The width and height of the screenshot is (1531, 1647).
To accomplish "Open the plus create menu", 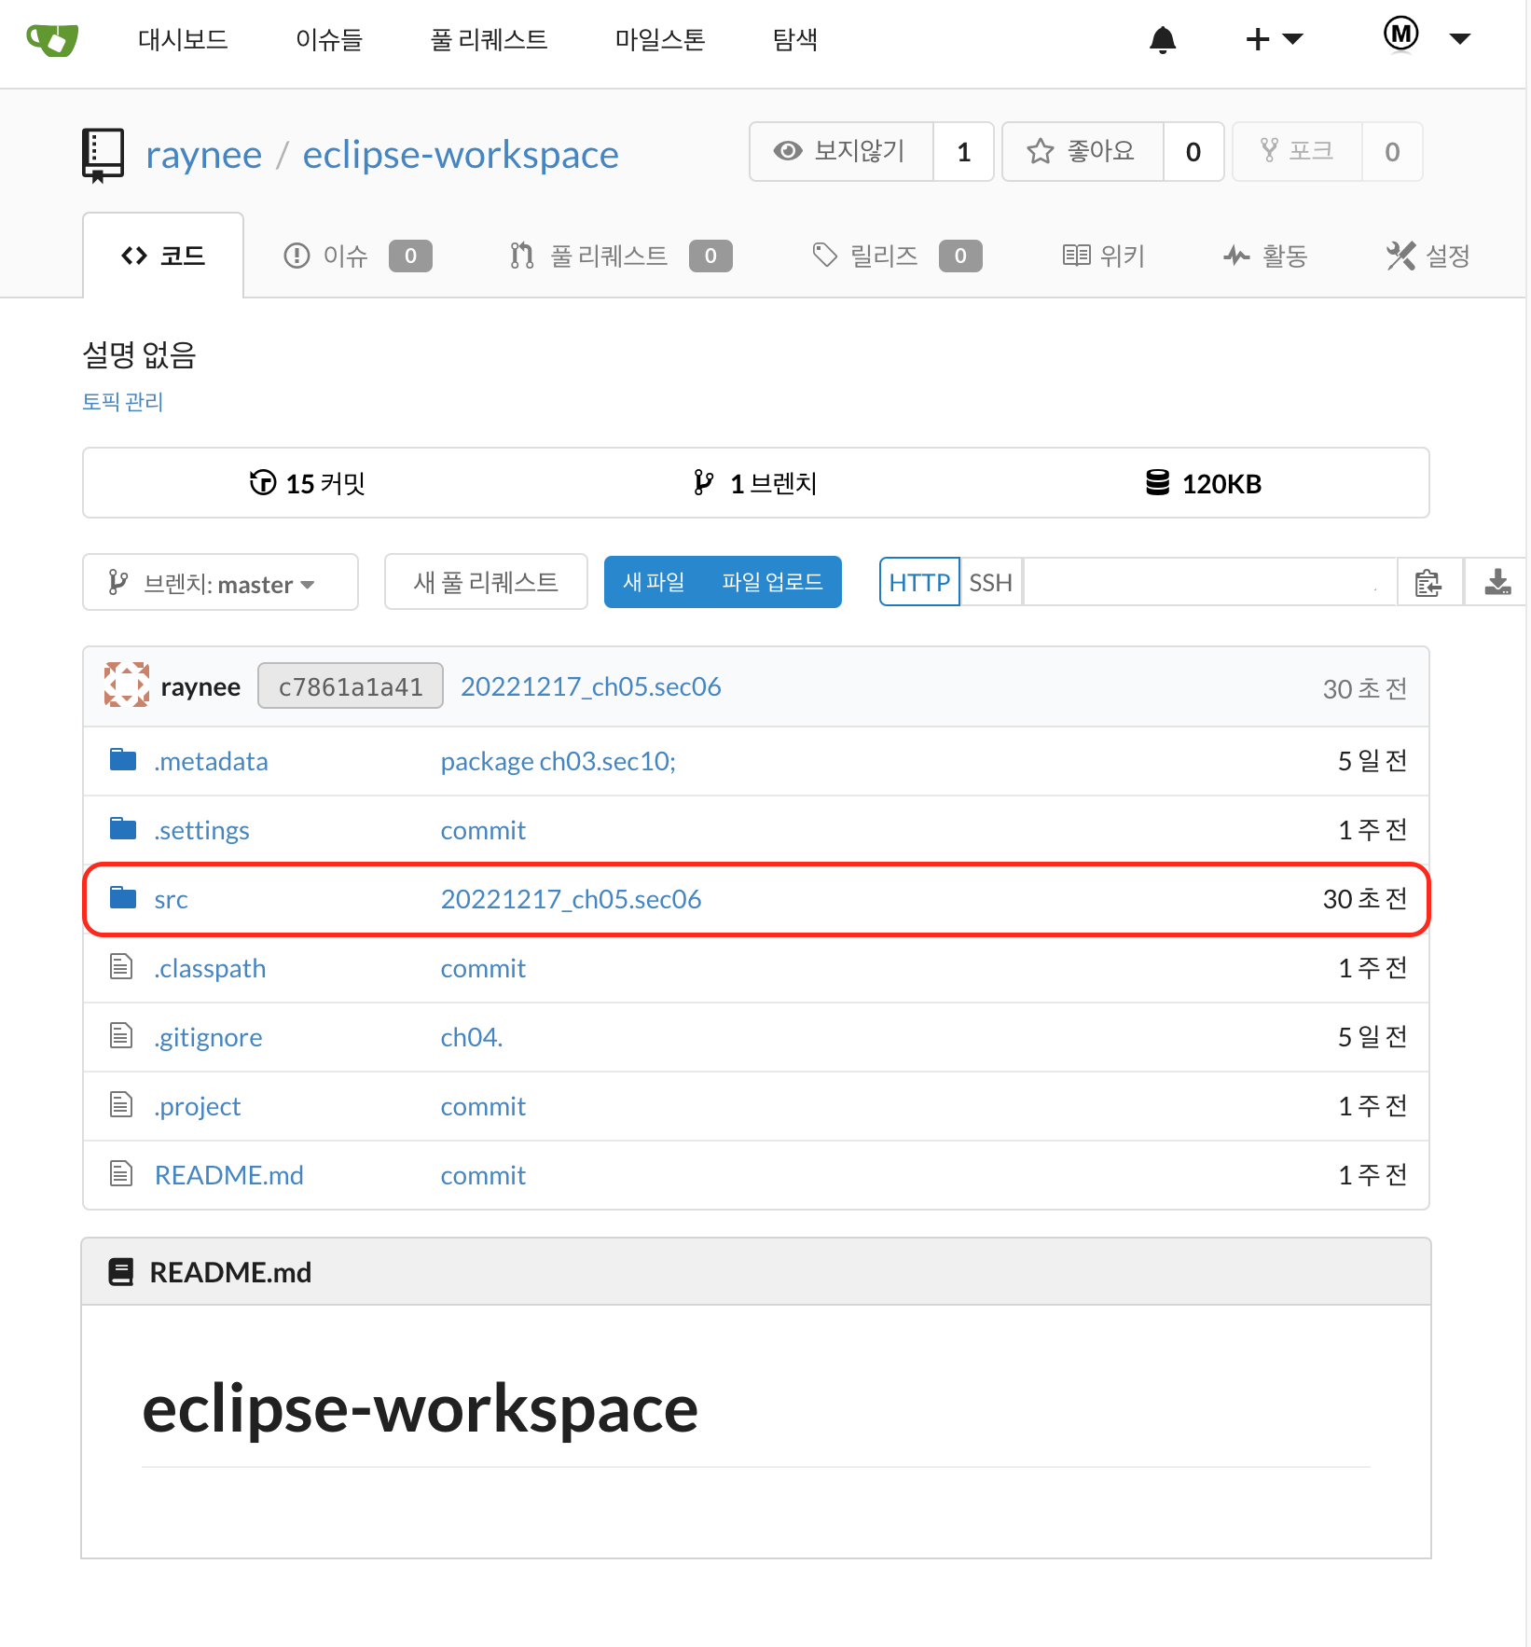I will 1274,39.
